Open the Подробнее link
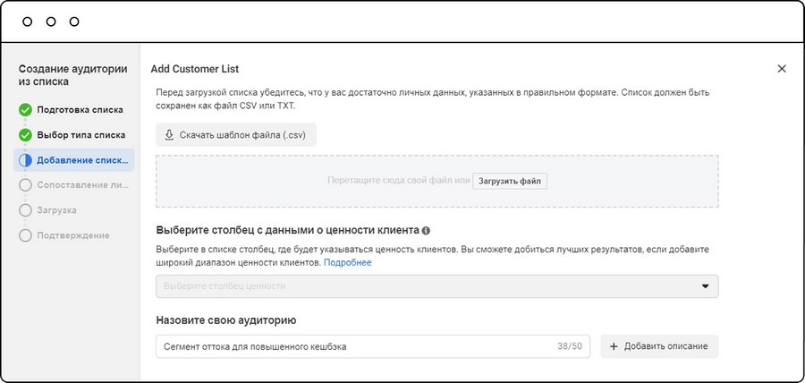805x383 pixels. point(348,262)
